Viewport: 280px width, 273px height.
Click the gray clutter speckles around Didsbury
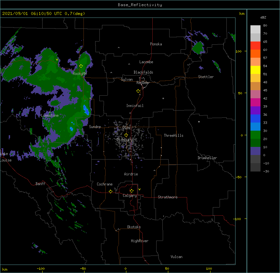click(128, 140)
